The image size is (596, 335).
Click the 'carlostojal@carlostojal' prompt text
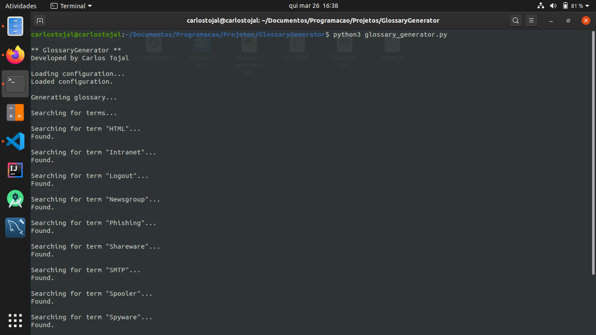pos(76,34)
